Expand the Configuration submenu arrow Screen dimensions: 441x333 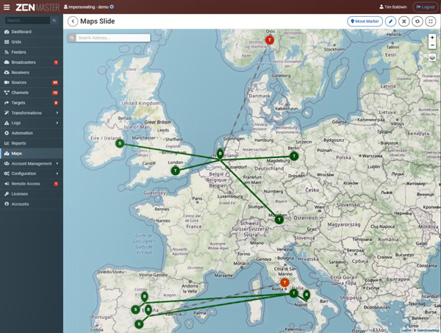[x=57, y=173]
